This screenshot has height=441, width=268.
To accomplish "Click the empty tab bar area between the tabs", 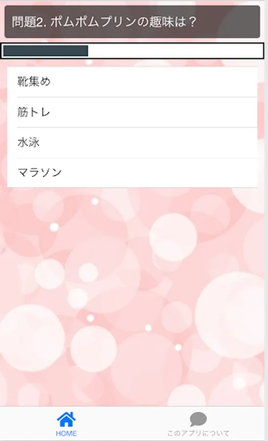I will point(132,423).
